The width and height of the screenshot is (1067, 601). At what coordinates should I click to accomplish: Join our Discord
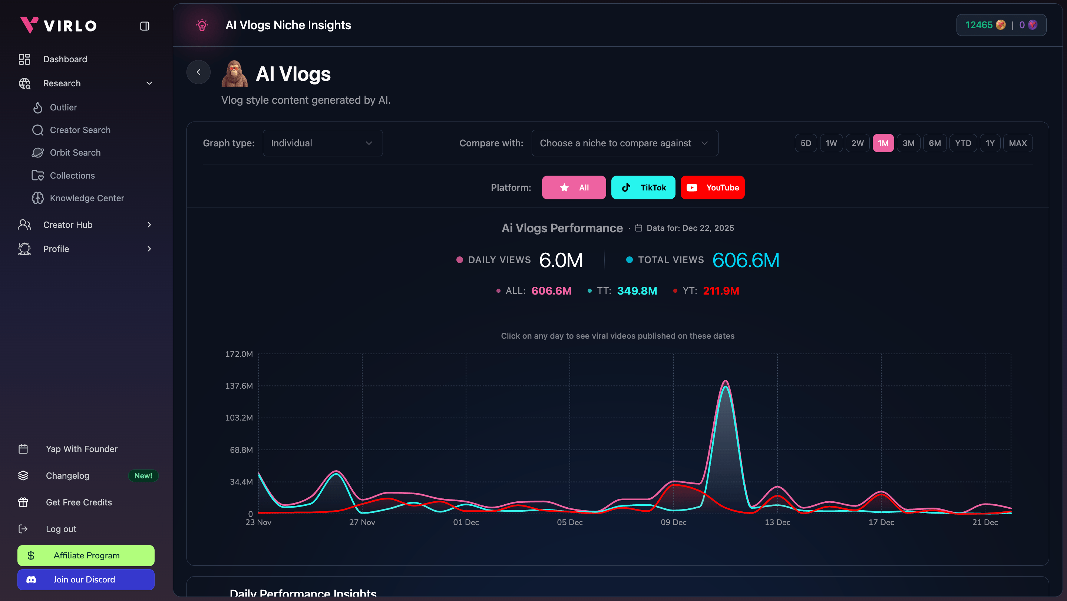point(86,580)
